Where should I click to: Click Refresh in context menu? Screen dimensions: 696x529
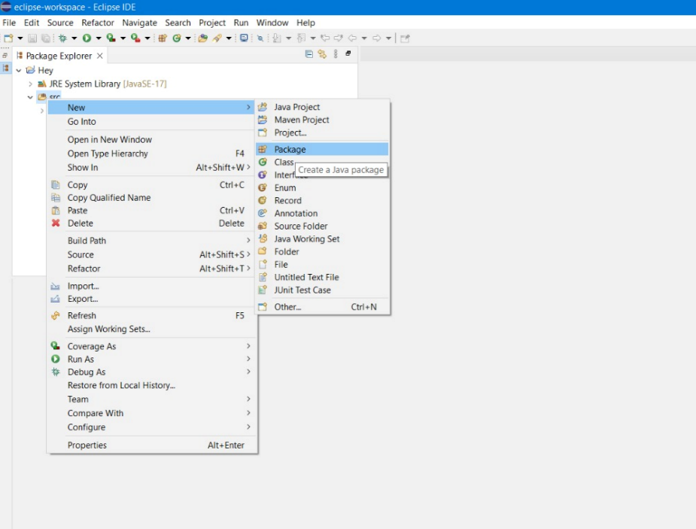151,315
